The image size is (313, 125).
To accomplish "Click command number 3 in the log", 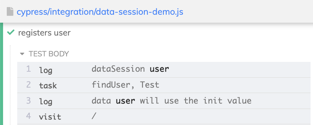I will click(29, 100).
